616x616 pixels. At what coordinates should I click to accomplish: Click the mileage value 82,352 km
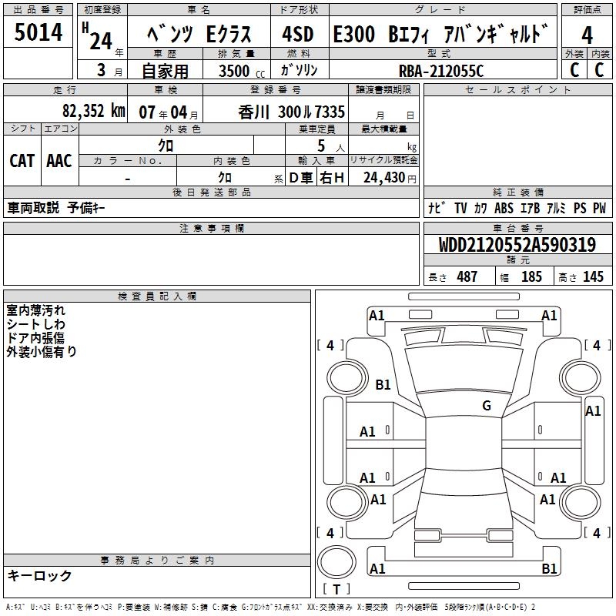pyautogui.click(x=94, y=111)
